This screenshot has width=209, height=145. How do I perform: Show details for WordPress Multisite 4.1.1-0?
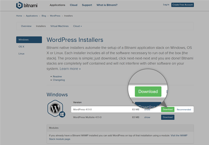[x=147, y=117]
